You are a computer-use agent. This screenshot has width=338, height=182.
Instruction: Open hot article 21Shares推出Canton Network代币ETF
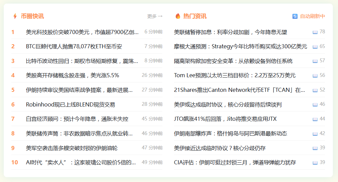point(240,90)
